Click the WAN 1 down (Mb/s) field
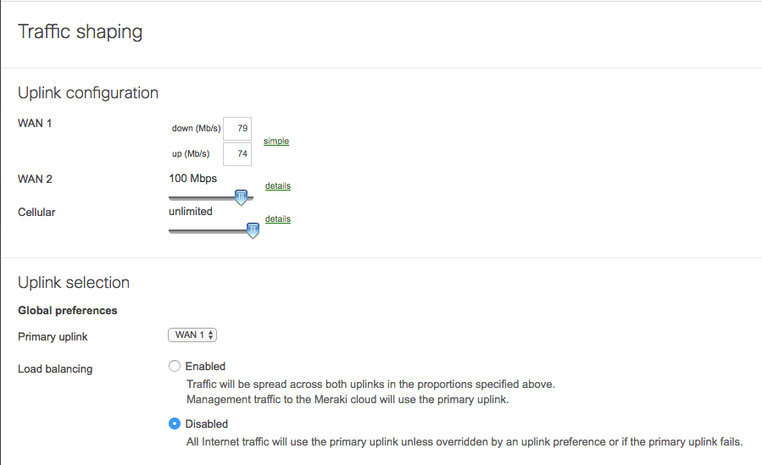The image size is (762, 465). [237, 129]
